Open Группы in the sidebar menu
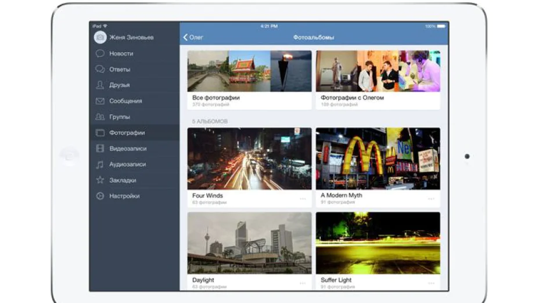This screenshot has width=539, height=303. coord(134,117)
